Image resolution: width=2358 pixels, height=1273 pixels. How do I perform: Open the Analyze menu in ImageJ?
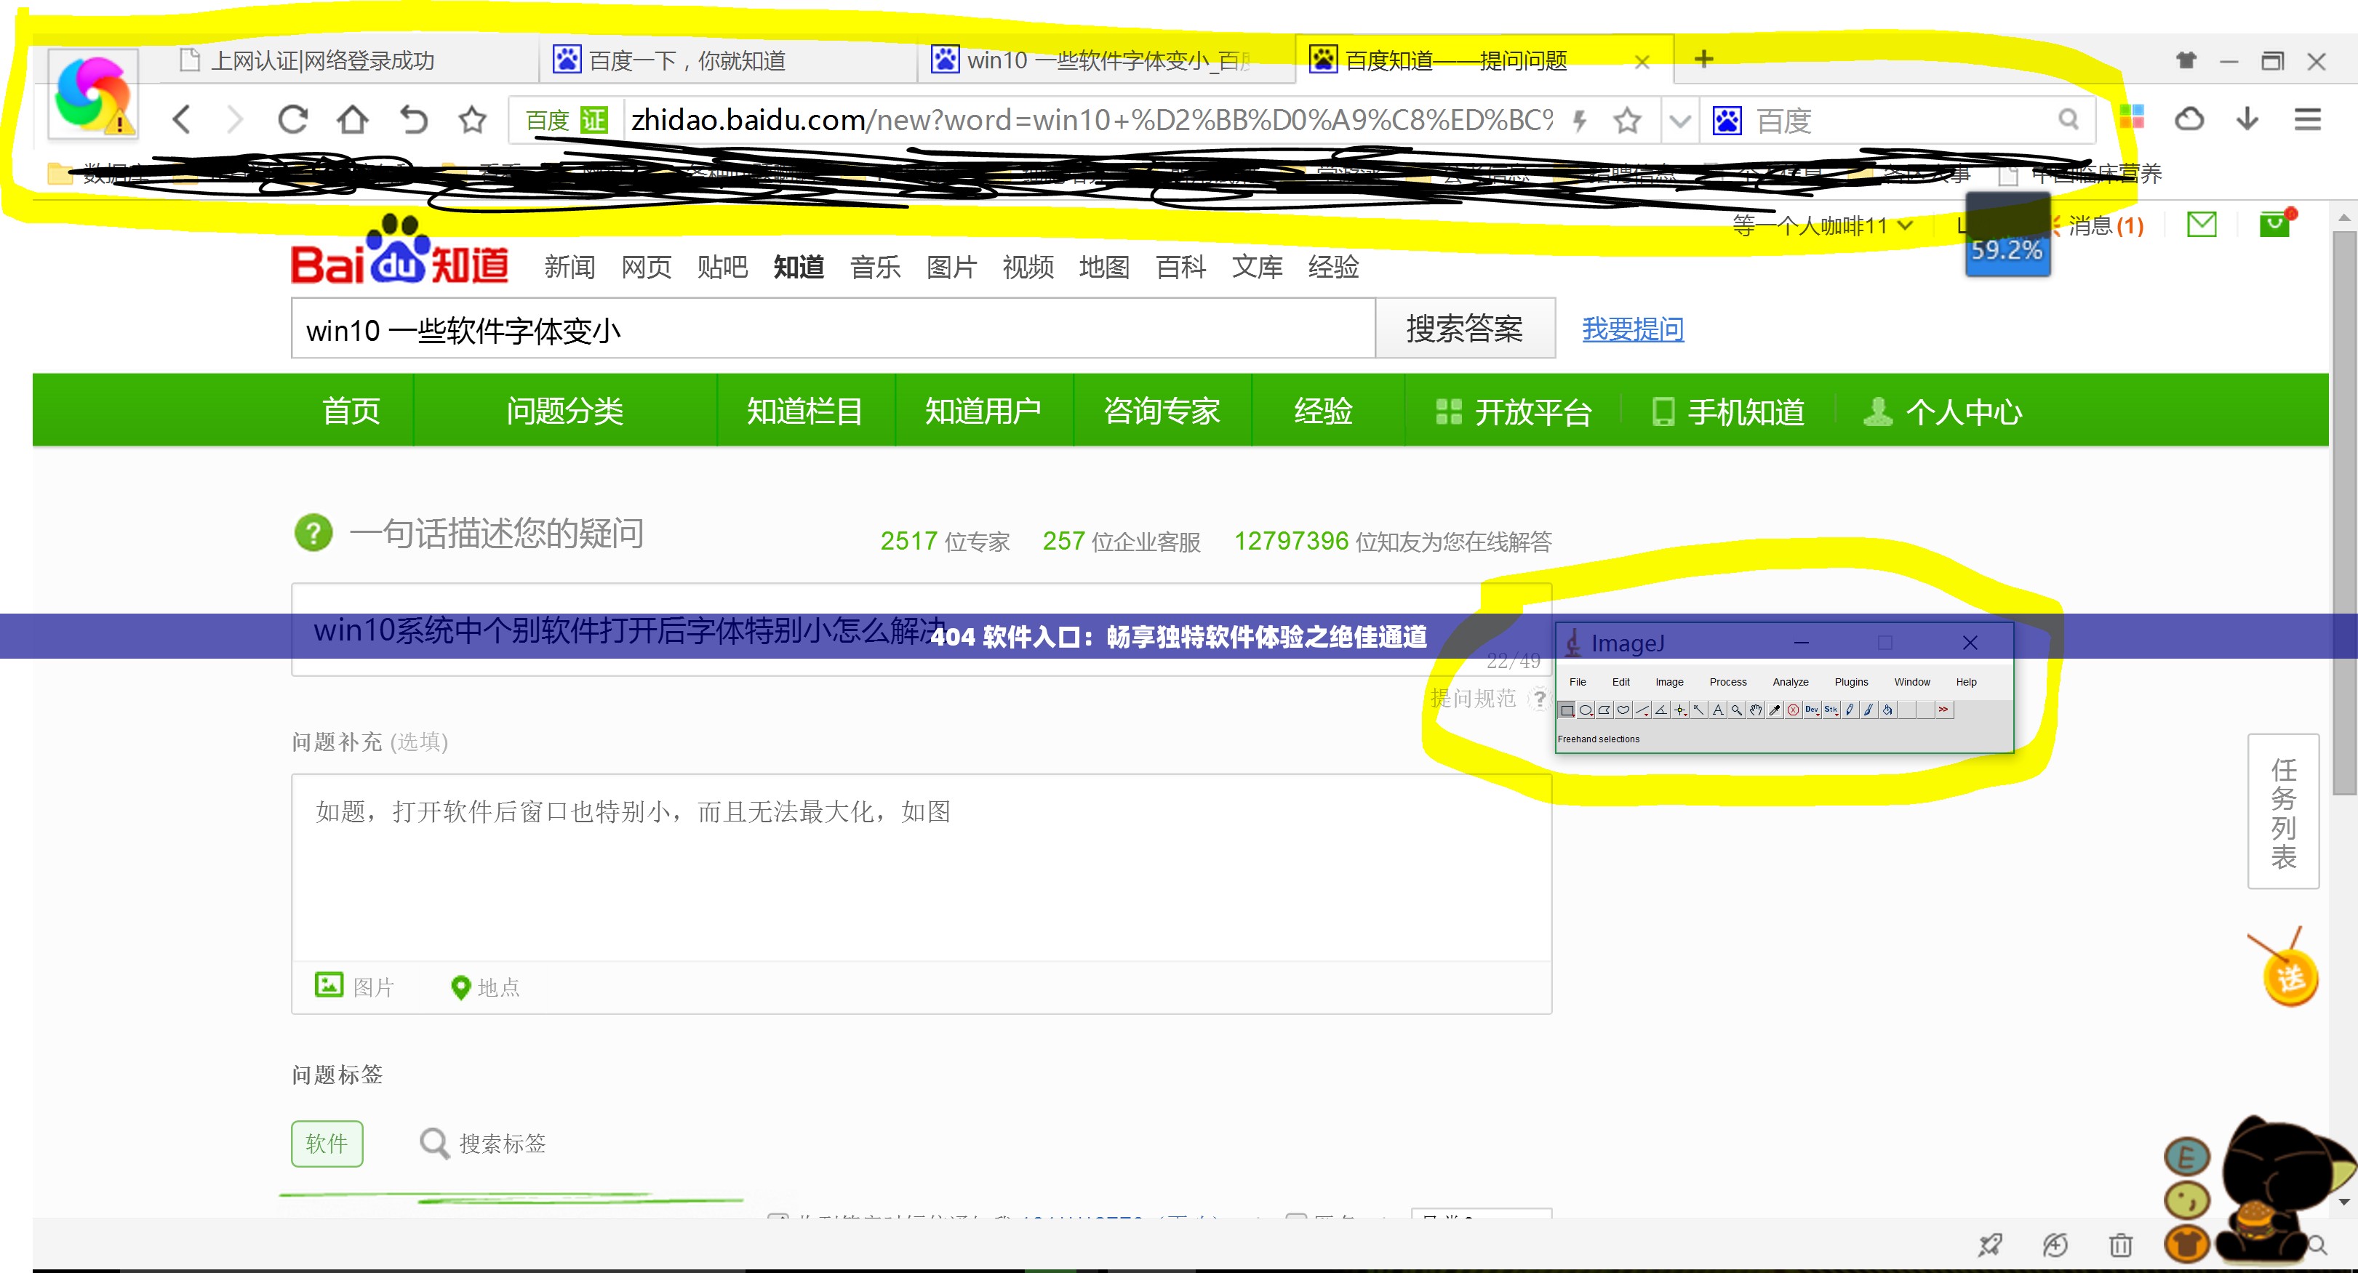pos(1791,682)
